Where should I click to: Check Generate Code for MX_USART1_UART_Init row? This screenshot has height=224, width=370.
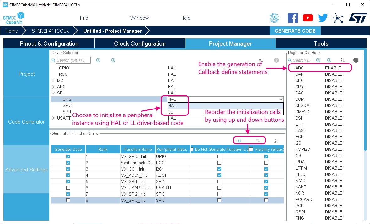point(68,188)
